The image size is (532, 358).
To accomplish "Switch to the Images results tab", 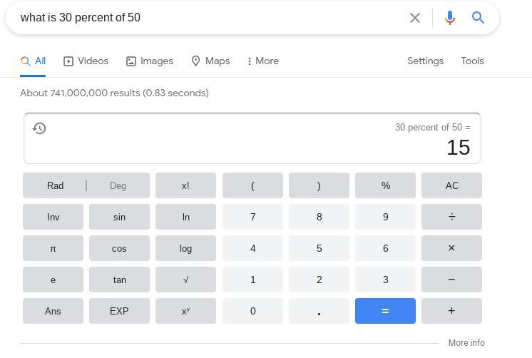I will coord(150,61).
